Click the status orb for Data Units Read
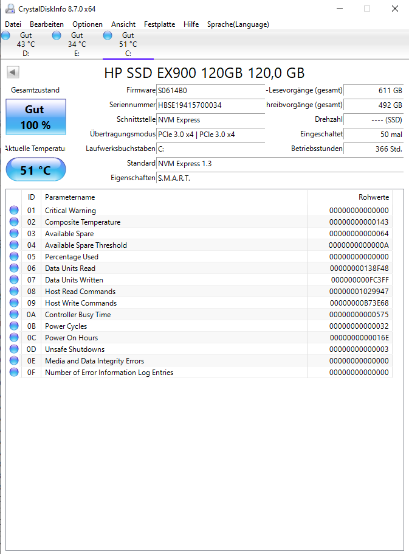 pos(14,268)
